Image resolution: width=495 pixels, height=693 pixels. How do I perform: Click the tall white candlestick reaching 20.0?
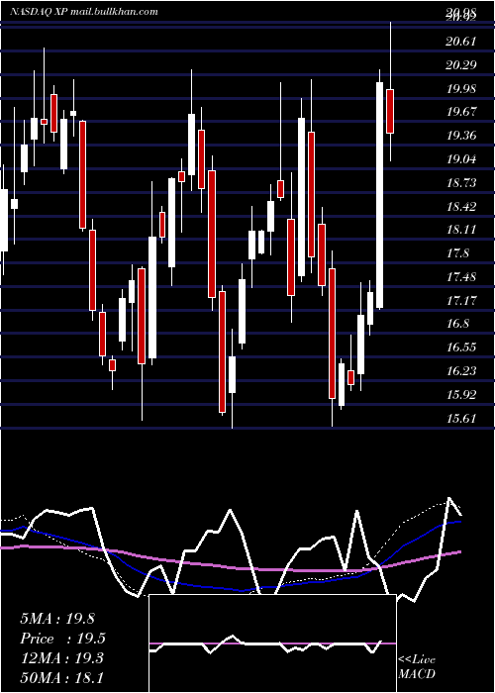coord(379,195)
